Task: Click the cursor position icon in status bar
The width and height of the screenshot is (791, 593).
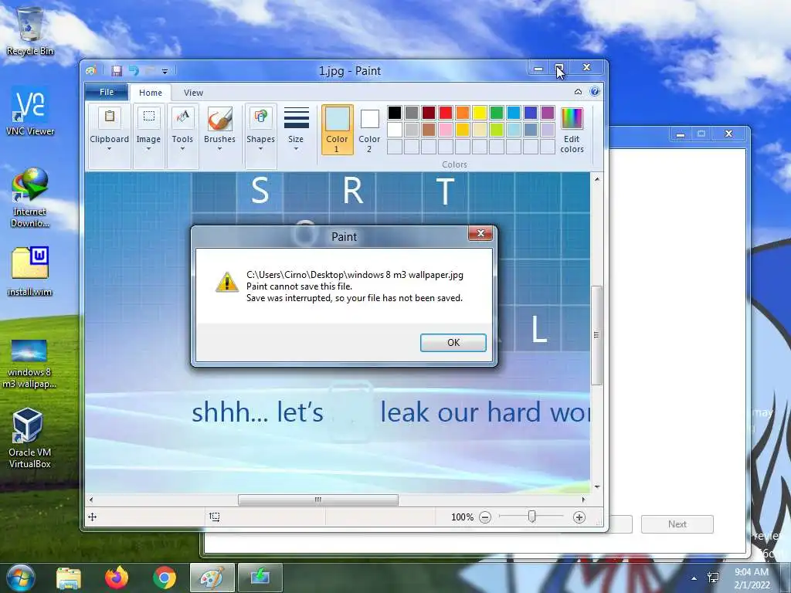Action: (x=93, y=517)
